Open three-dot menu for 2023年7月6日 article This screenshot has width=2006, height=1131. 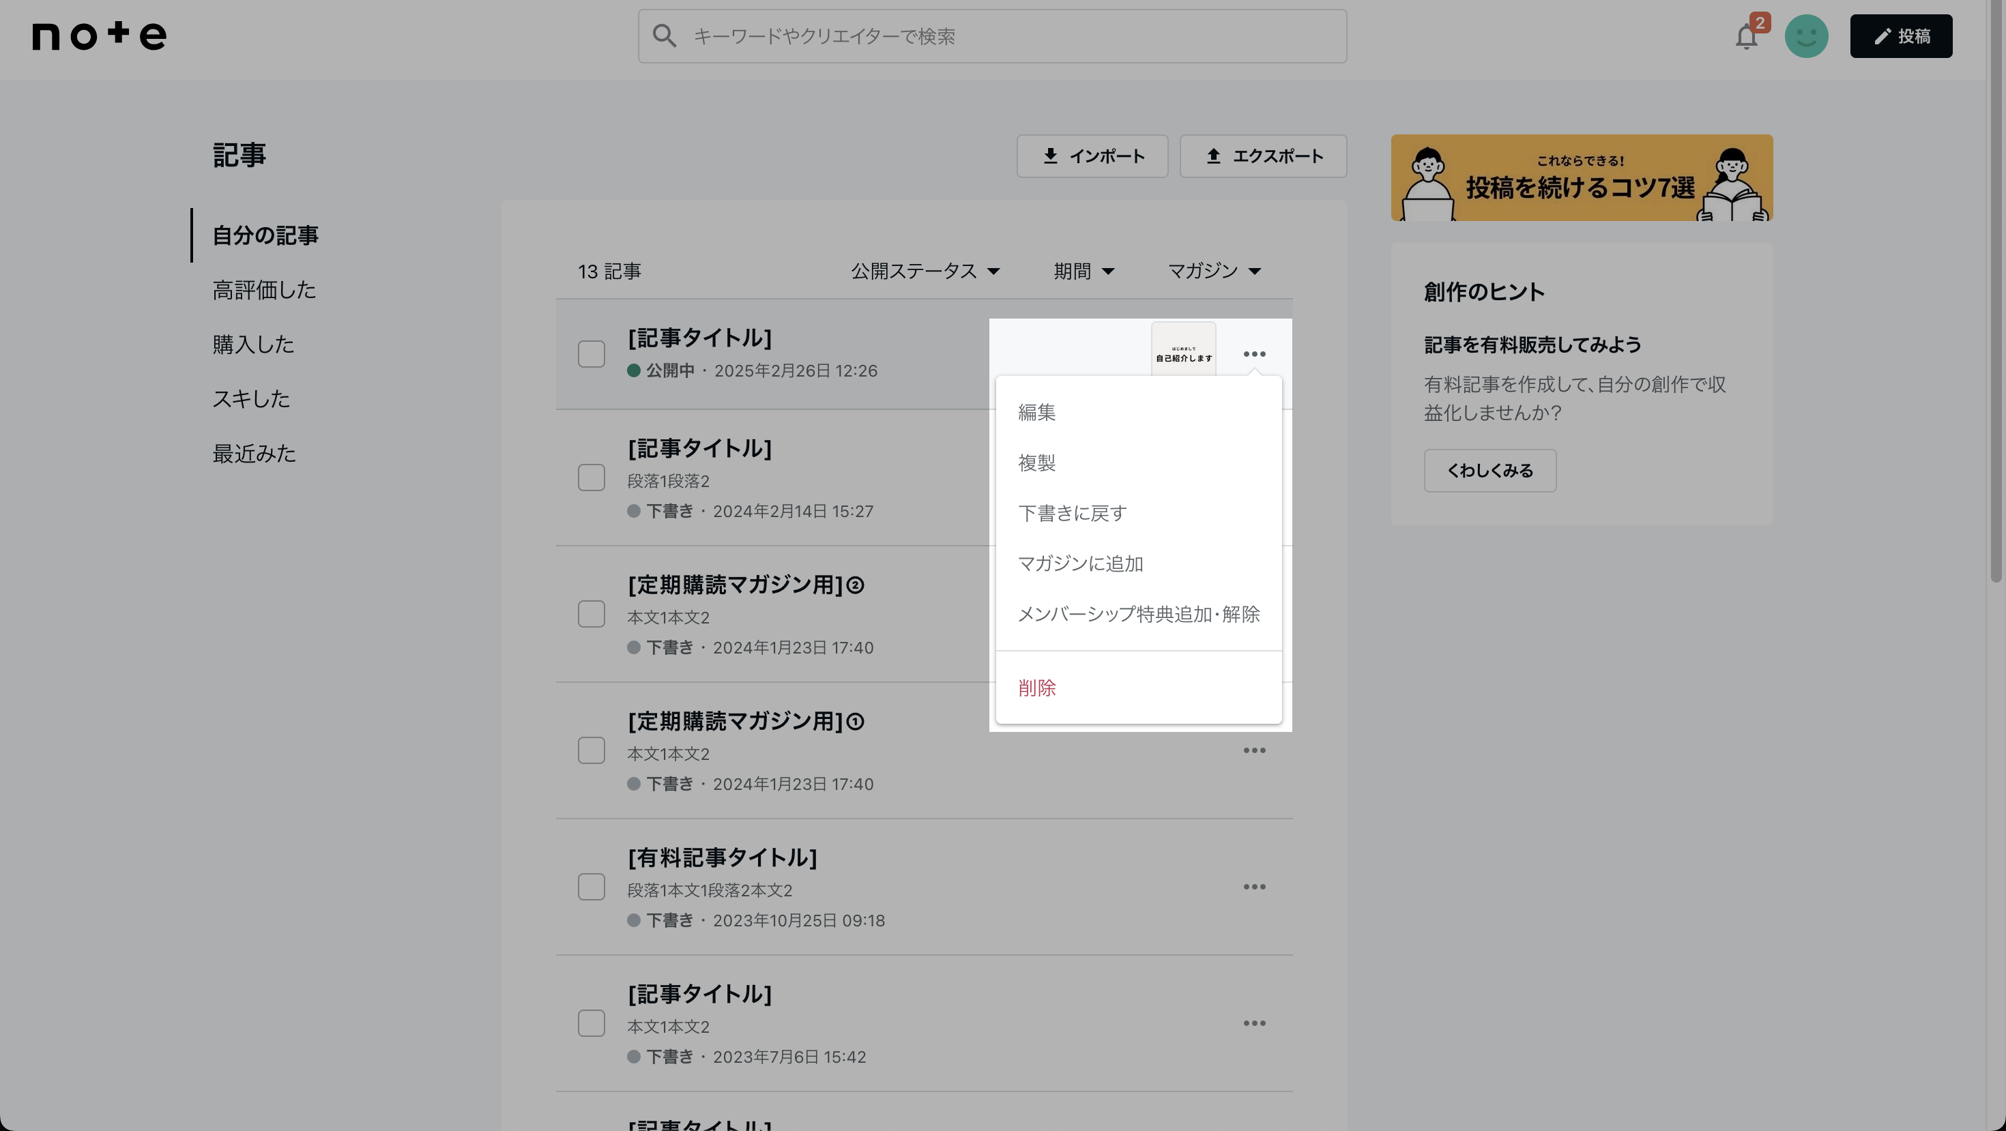pyautogui.click(x=1254, y=1023)
